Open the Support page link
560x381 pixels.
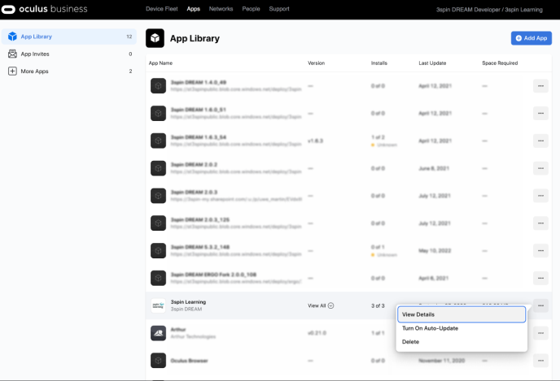click(279, 9)
